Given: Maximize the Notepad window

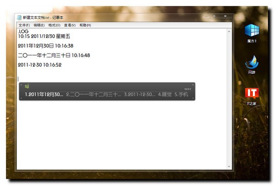Looking at the screenshot, I should click(x=214, y=16).
